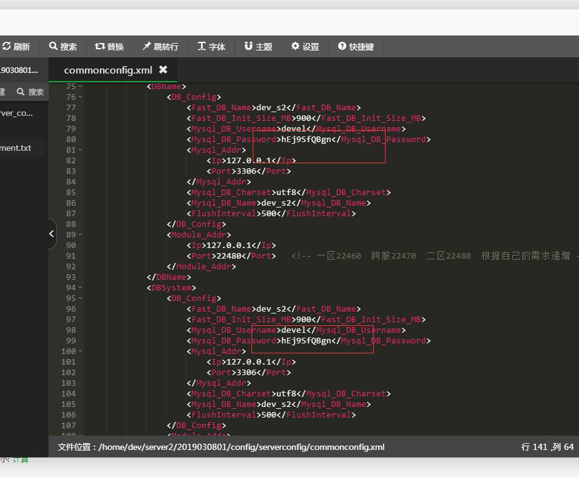
Task: Fold the Module_Addr block at line 89
Action: tap(80, 234)
